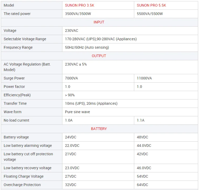The image size is (205, 190).
Task: Click the 'Efficiency(Peak)' label
Action: click(17, 95)
